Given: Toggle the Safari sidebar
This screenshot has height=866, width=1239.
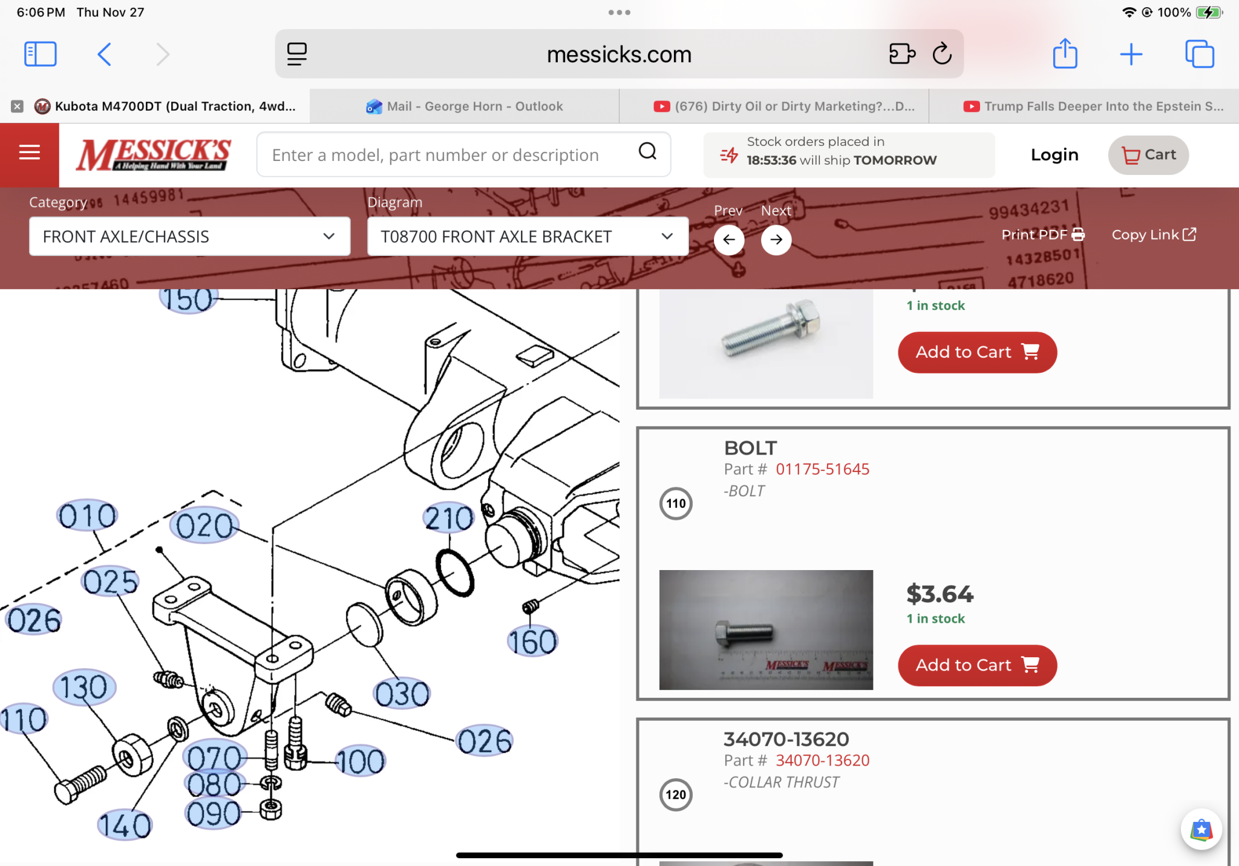Looking at the screenshot, I should pyautogui.click(x=41, y=54).
